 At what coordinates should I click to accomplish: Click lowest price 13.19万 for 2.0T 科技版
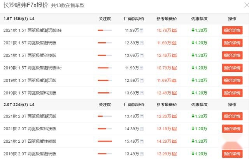164,129
